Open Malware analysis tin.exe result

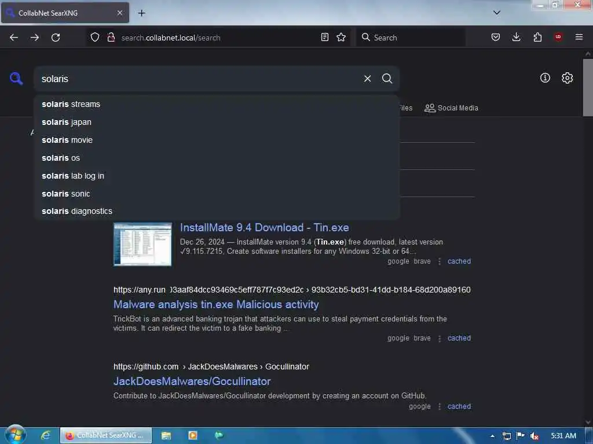click(x=216, y=305)
